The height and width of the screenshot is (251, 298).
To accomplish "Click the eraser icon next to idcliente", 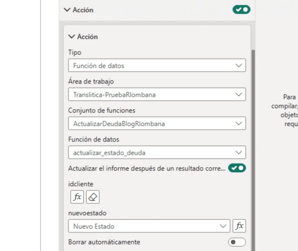I will [93, 197].
